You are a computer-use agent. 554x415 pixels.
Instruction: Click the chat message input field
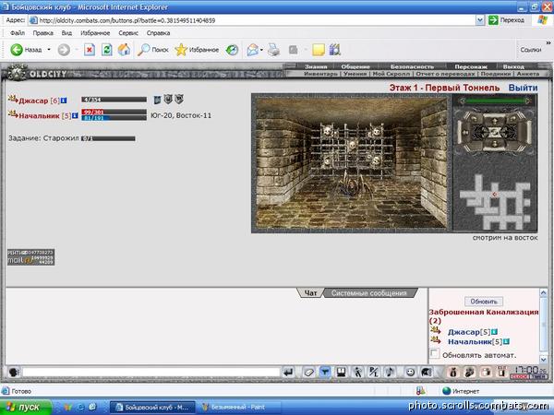pos(151,372)
